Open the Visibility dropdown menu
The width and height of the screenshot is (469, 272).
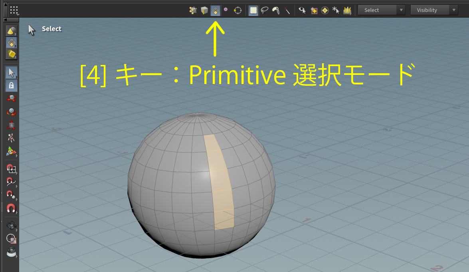coord(434,10)
